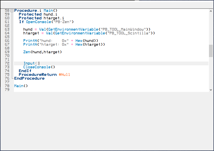Click the scrollbar down arrow
The width and height of the screenshot is (214, 151).
(211, 90)
